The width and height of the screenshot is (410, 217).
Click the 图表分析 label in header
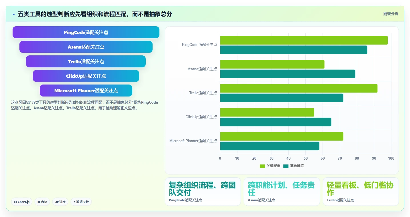pos(391,14)
